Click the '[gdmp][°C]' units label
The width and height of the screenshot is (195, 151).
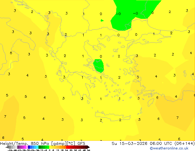coord(63,144)
